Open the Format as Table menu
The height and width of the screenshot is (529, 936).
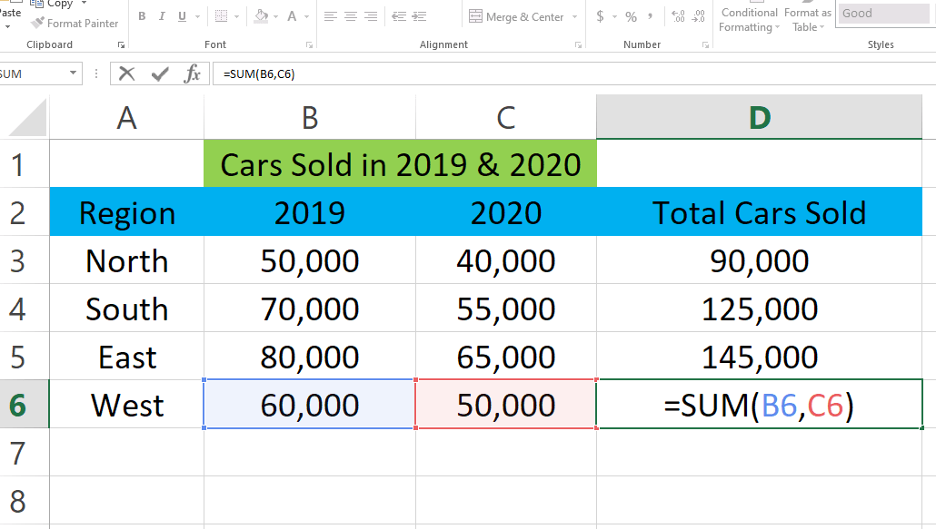[x=808, y=20]
